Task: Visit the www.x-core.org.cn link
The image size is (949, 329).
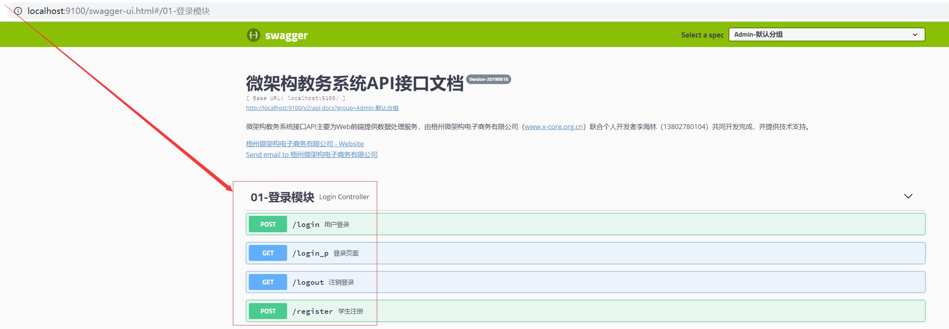Action: click(553, 127)
